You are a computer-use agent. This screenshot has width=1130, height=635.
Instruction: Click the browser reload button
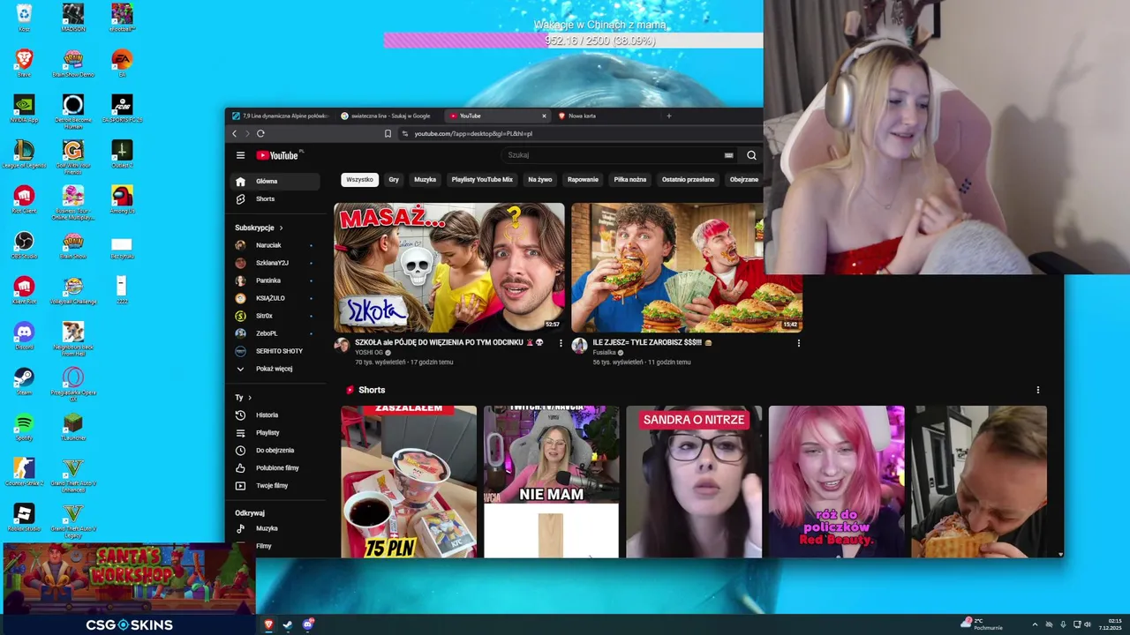pos(260,133)
